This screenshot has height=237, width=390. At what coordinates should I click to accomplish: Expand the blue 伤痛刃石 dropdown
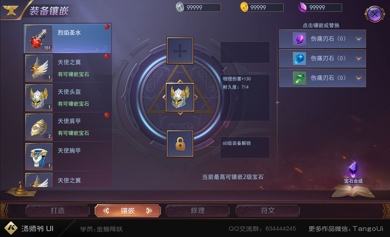(358, 58)
